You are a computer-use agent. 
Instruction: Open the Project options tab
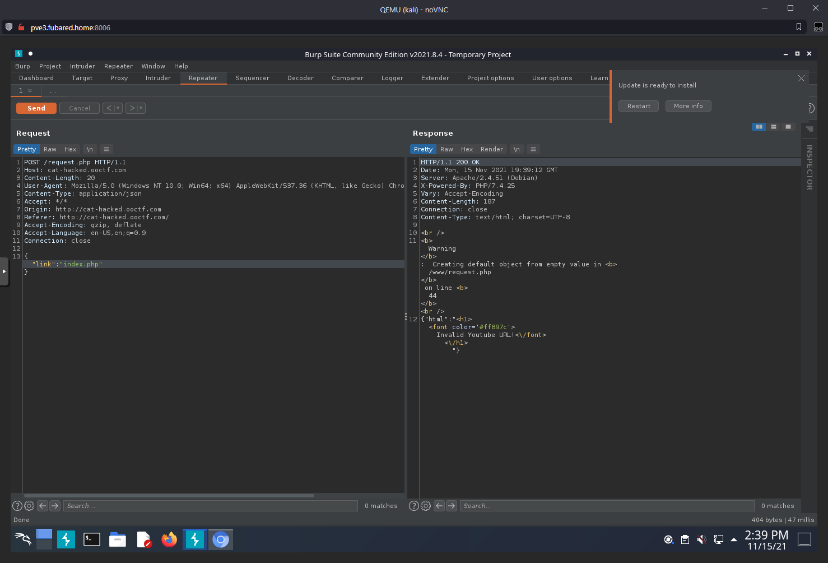pyautogui.click(x=490, y=78)
